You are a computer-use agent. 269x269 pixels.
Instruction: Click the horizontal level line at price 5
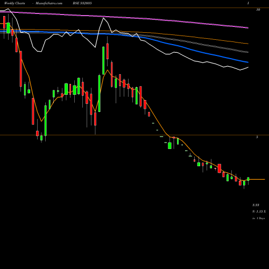[x=134, y=135]
